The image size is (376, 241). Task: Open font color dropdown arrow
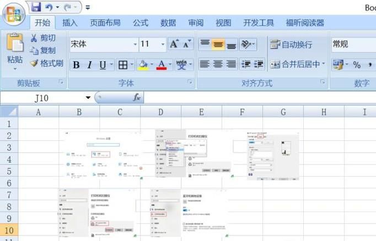170,64
